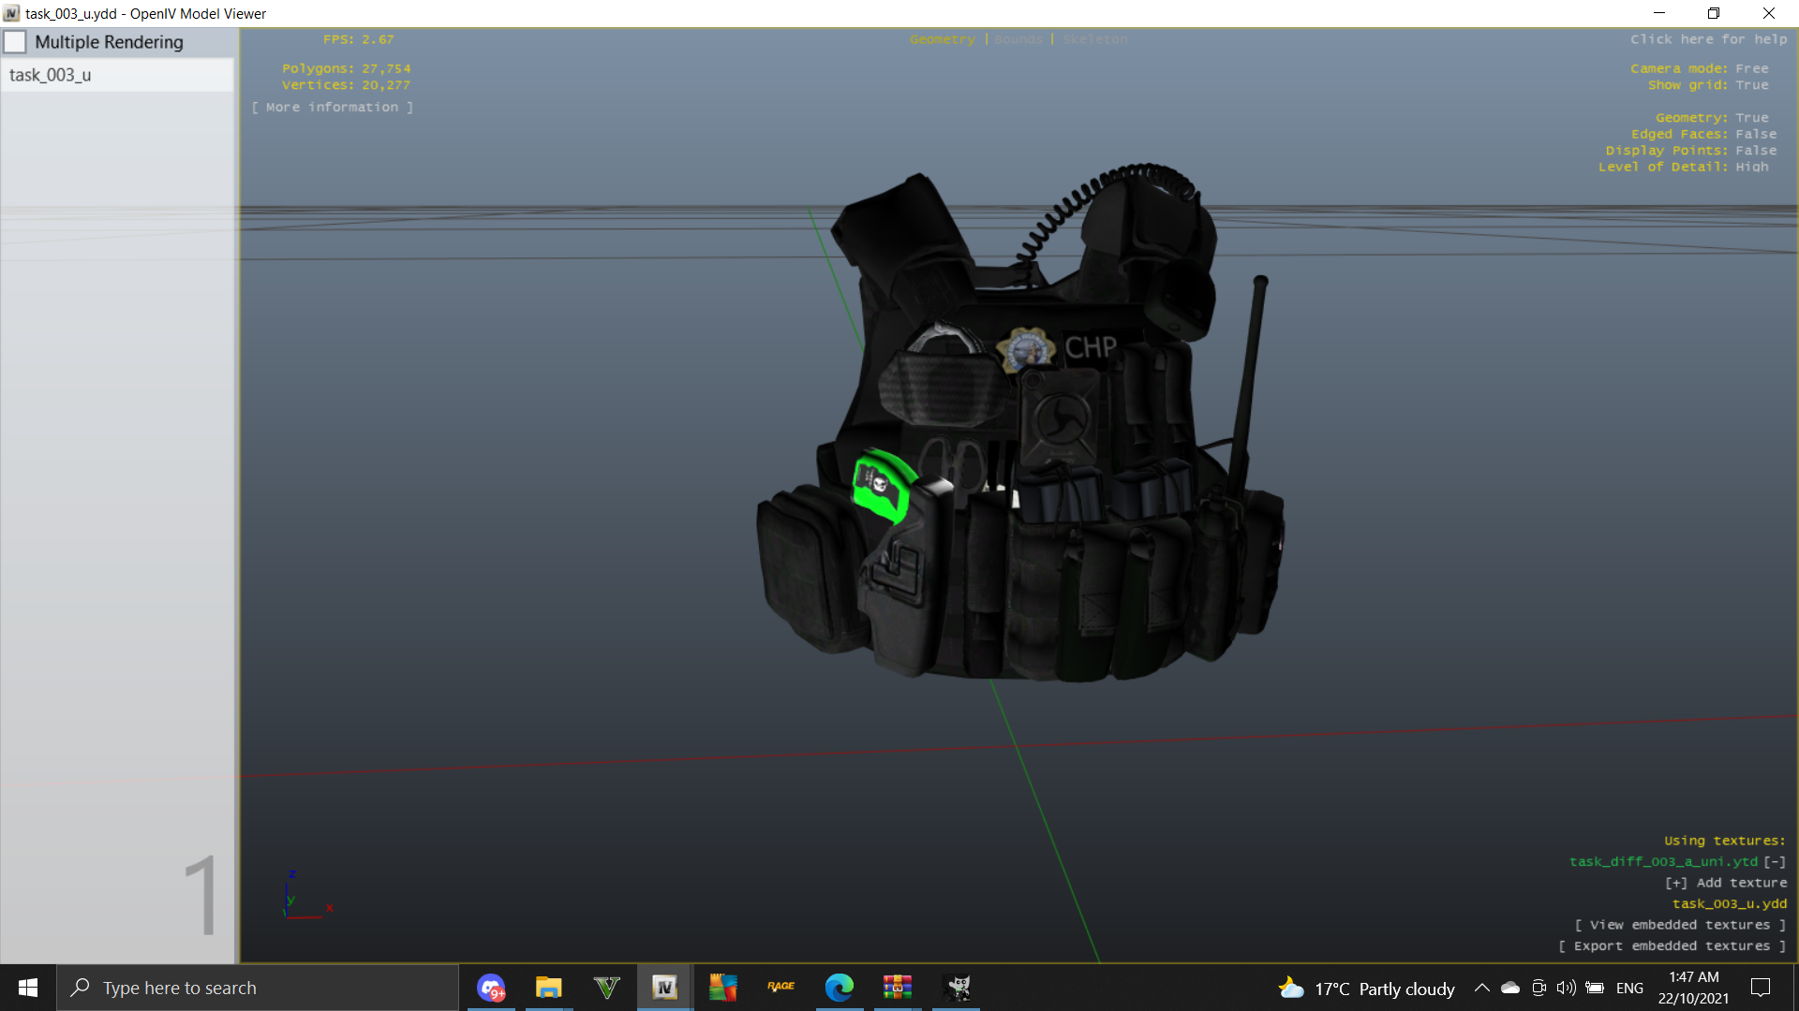The height and width of the screenshot is (1011, 1799).
Task: Remove task_diff_003_a_uni.ytd texture with [-]
Action: [1775, 862]
